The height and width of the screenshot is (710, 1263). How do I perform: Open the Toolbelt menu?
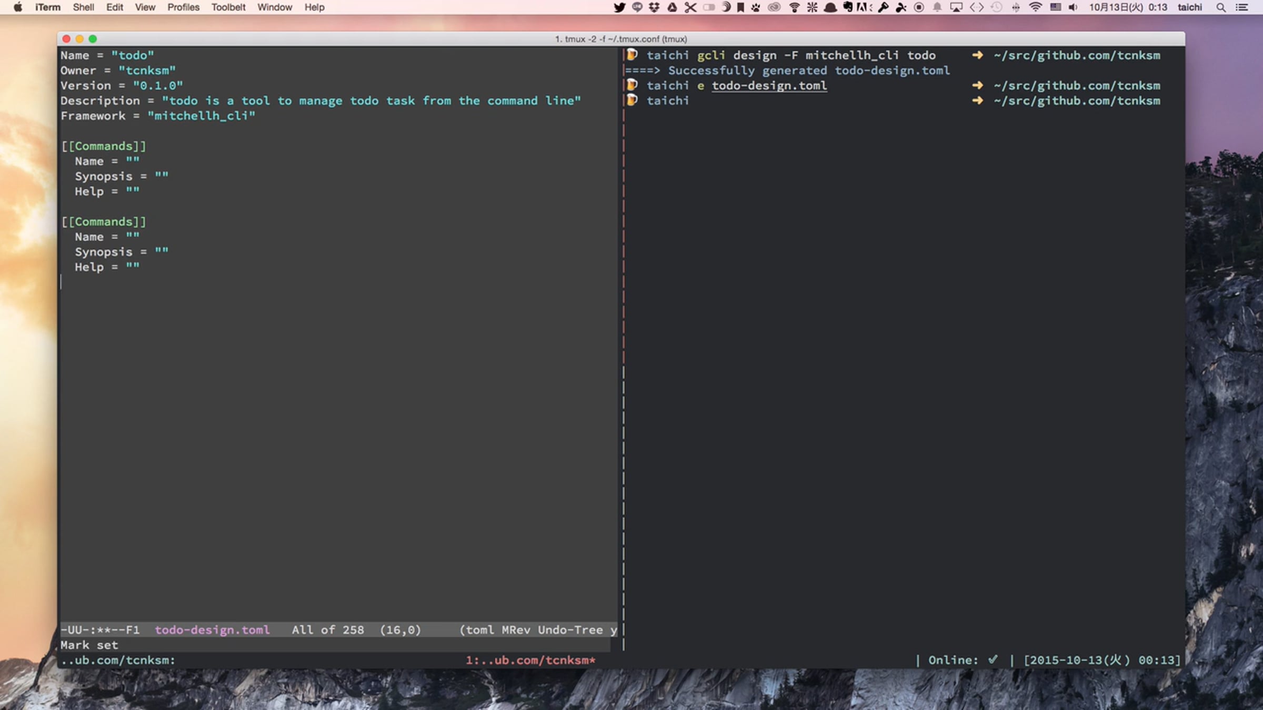[228, 7]
